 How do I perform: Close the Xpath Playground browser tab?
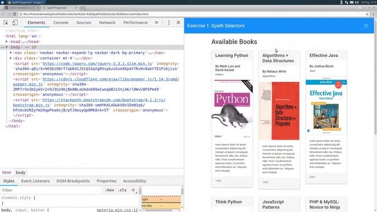[x=76, y=8]
